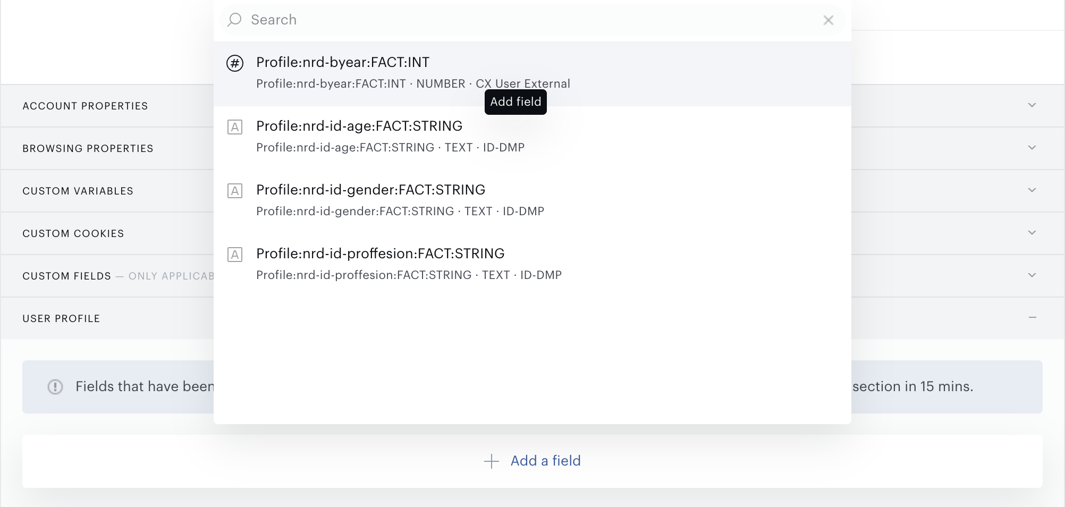
Task: Click the text icon for nrd-id-gender field
Action: (x=235, y=191)
